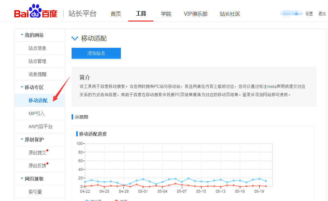The height and width of the screenshot is (201, 328).
Task: Click the 退出 link to log out
Action: [322, 14]
